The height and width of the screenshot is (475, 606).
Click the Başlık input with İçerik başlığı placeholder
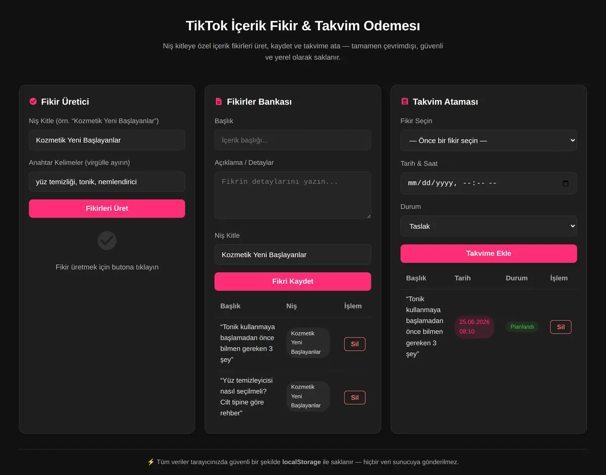[293, 140]
